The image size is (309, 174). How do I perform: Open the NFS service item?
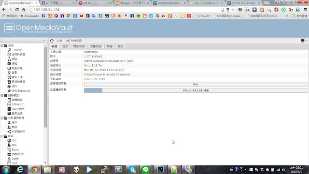click(x=12, y=145)
